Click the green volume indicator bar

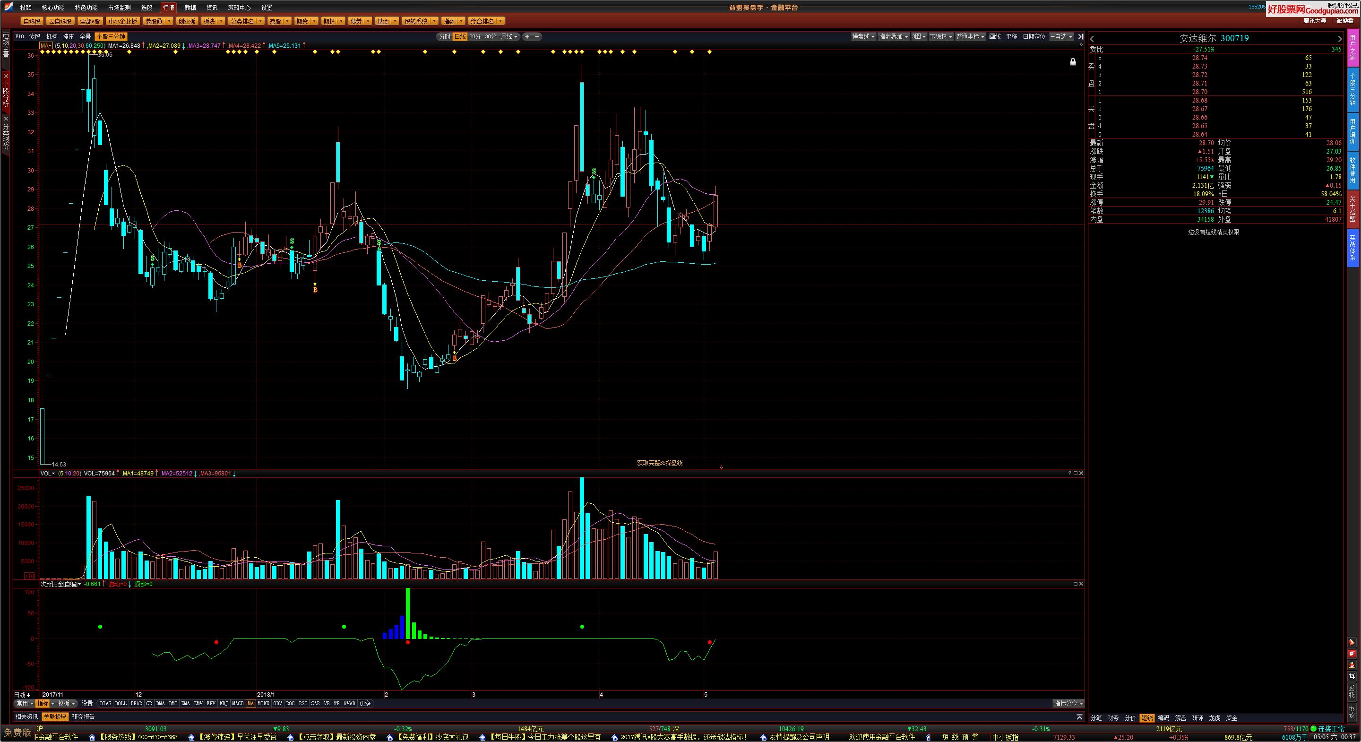(x=407, y=613)
